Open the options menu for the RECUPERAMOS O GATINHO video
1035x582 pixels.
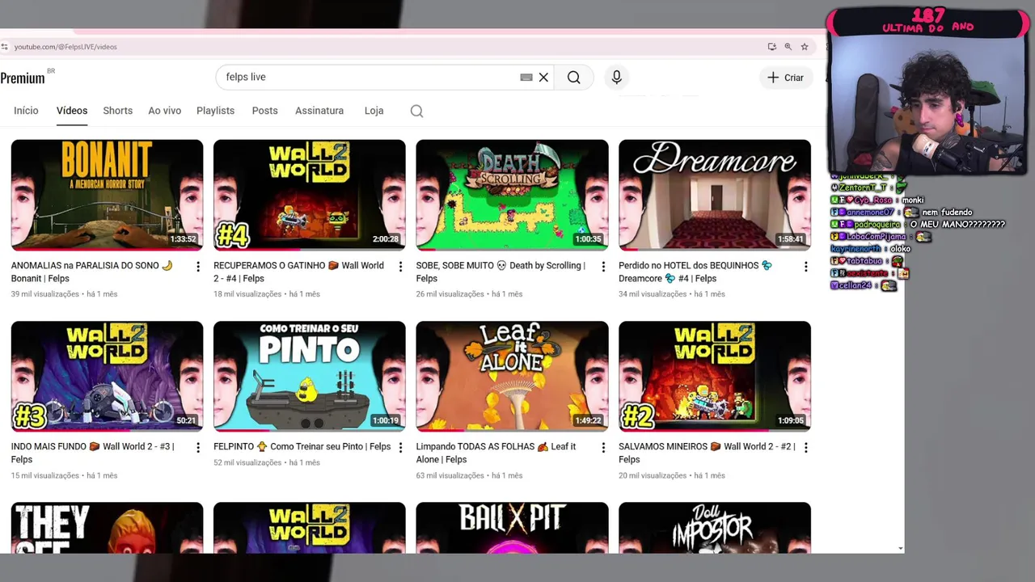(x=400, y=267)
